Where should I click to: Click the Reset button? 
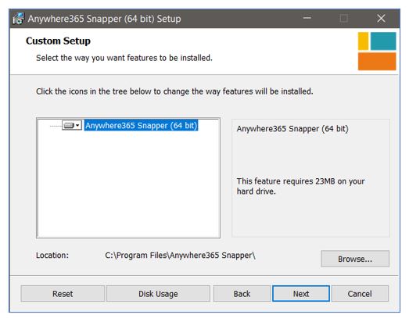(x=63, y=294)
